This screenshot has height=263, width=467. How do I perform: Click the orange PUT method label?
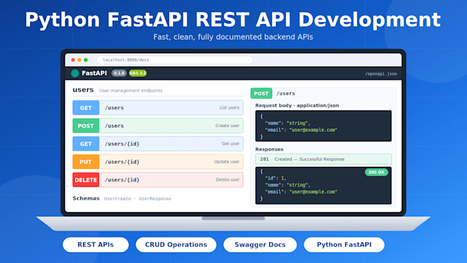86,162
